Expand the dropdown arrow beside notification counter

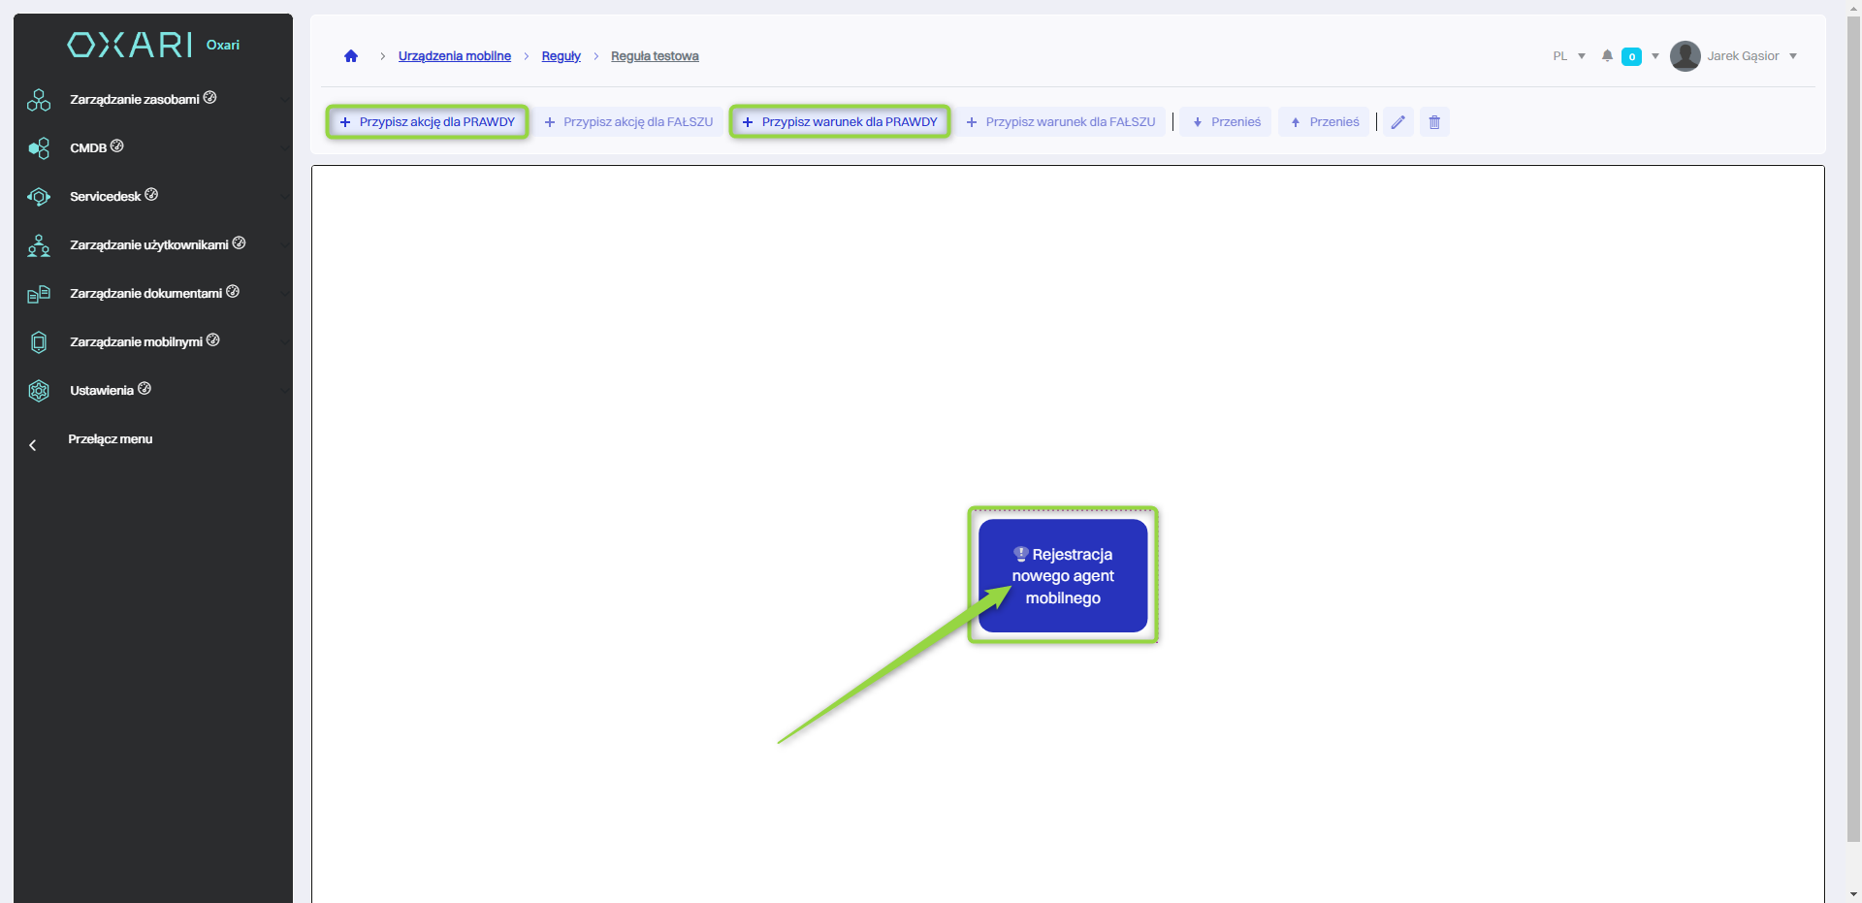pos(1655,56)
